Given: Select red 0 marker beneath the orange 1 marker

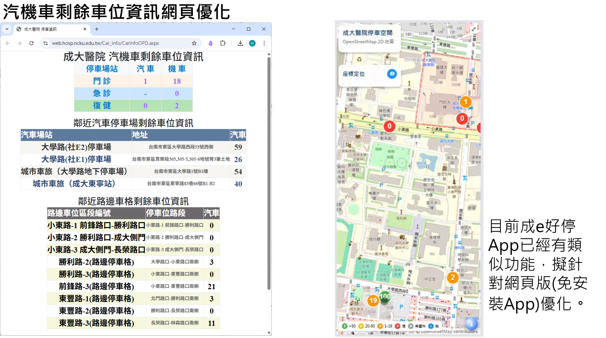Looking at the screenshot, I should [462, 118].
